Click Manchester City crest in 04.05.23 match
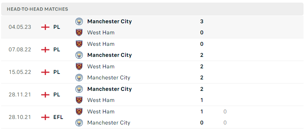 point(79,21)
